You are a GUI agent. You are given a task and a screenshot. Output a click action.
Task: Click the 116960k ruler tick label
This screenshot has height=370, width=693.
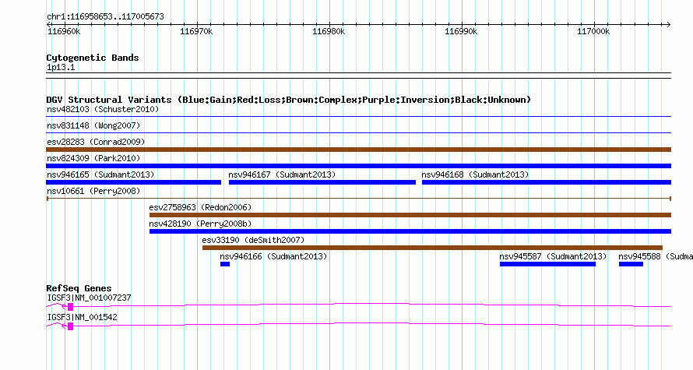pos(64,31)
